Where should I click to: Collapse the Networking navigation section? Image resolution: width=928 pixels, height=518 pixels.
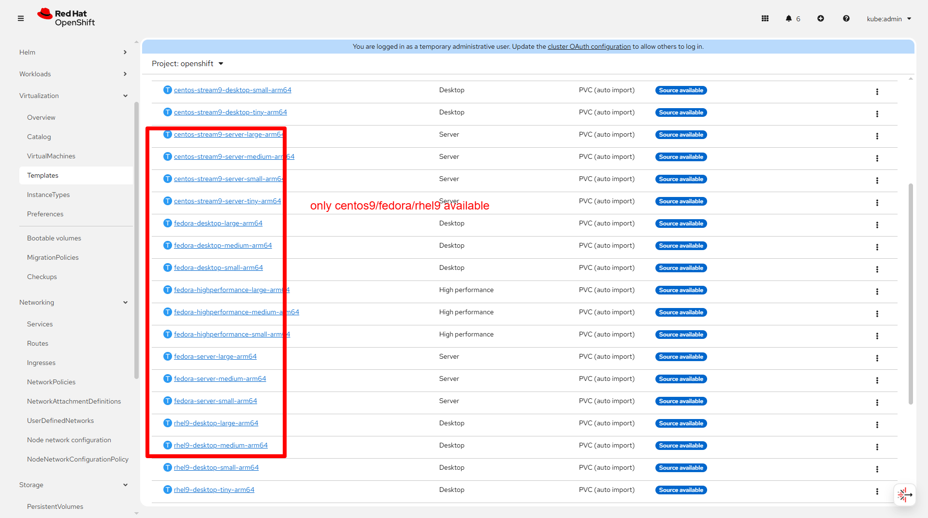pyautogui.click(x=73, y=302)
